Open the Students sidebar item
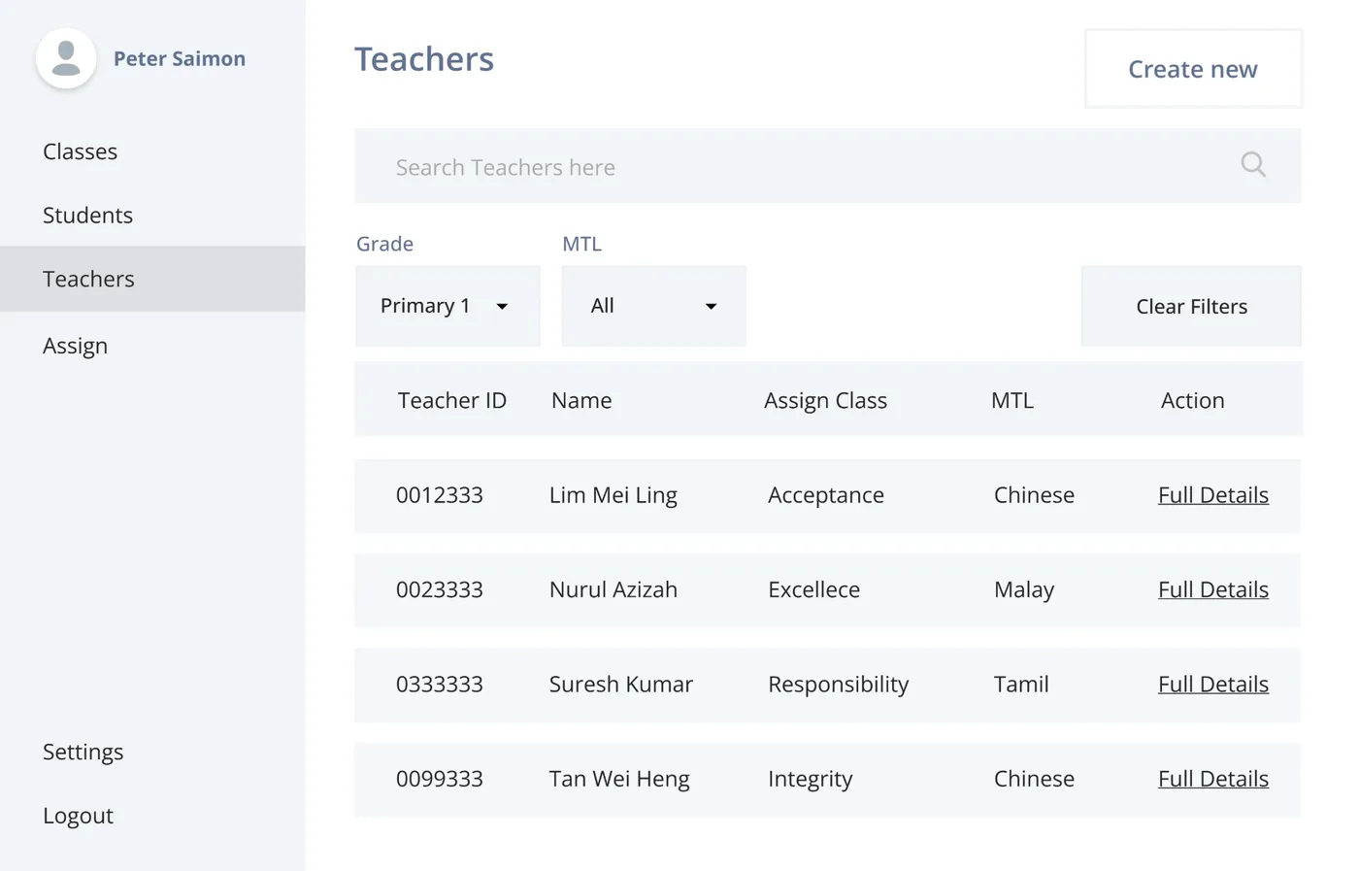 (x=87, y=215)
